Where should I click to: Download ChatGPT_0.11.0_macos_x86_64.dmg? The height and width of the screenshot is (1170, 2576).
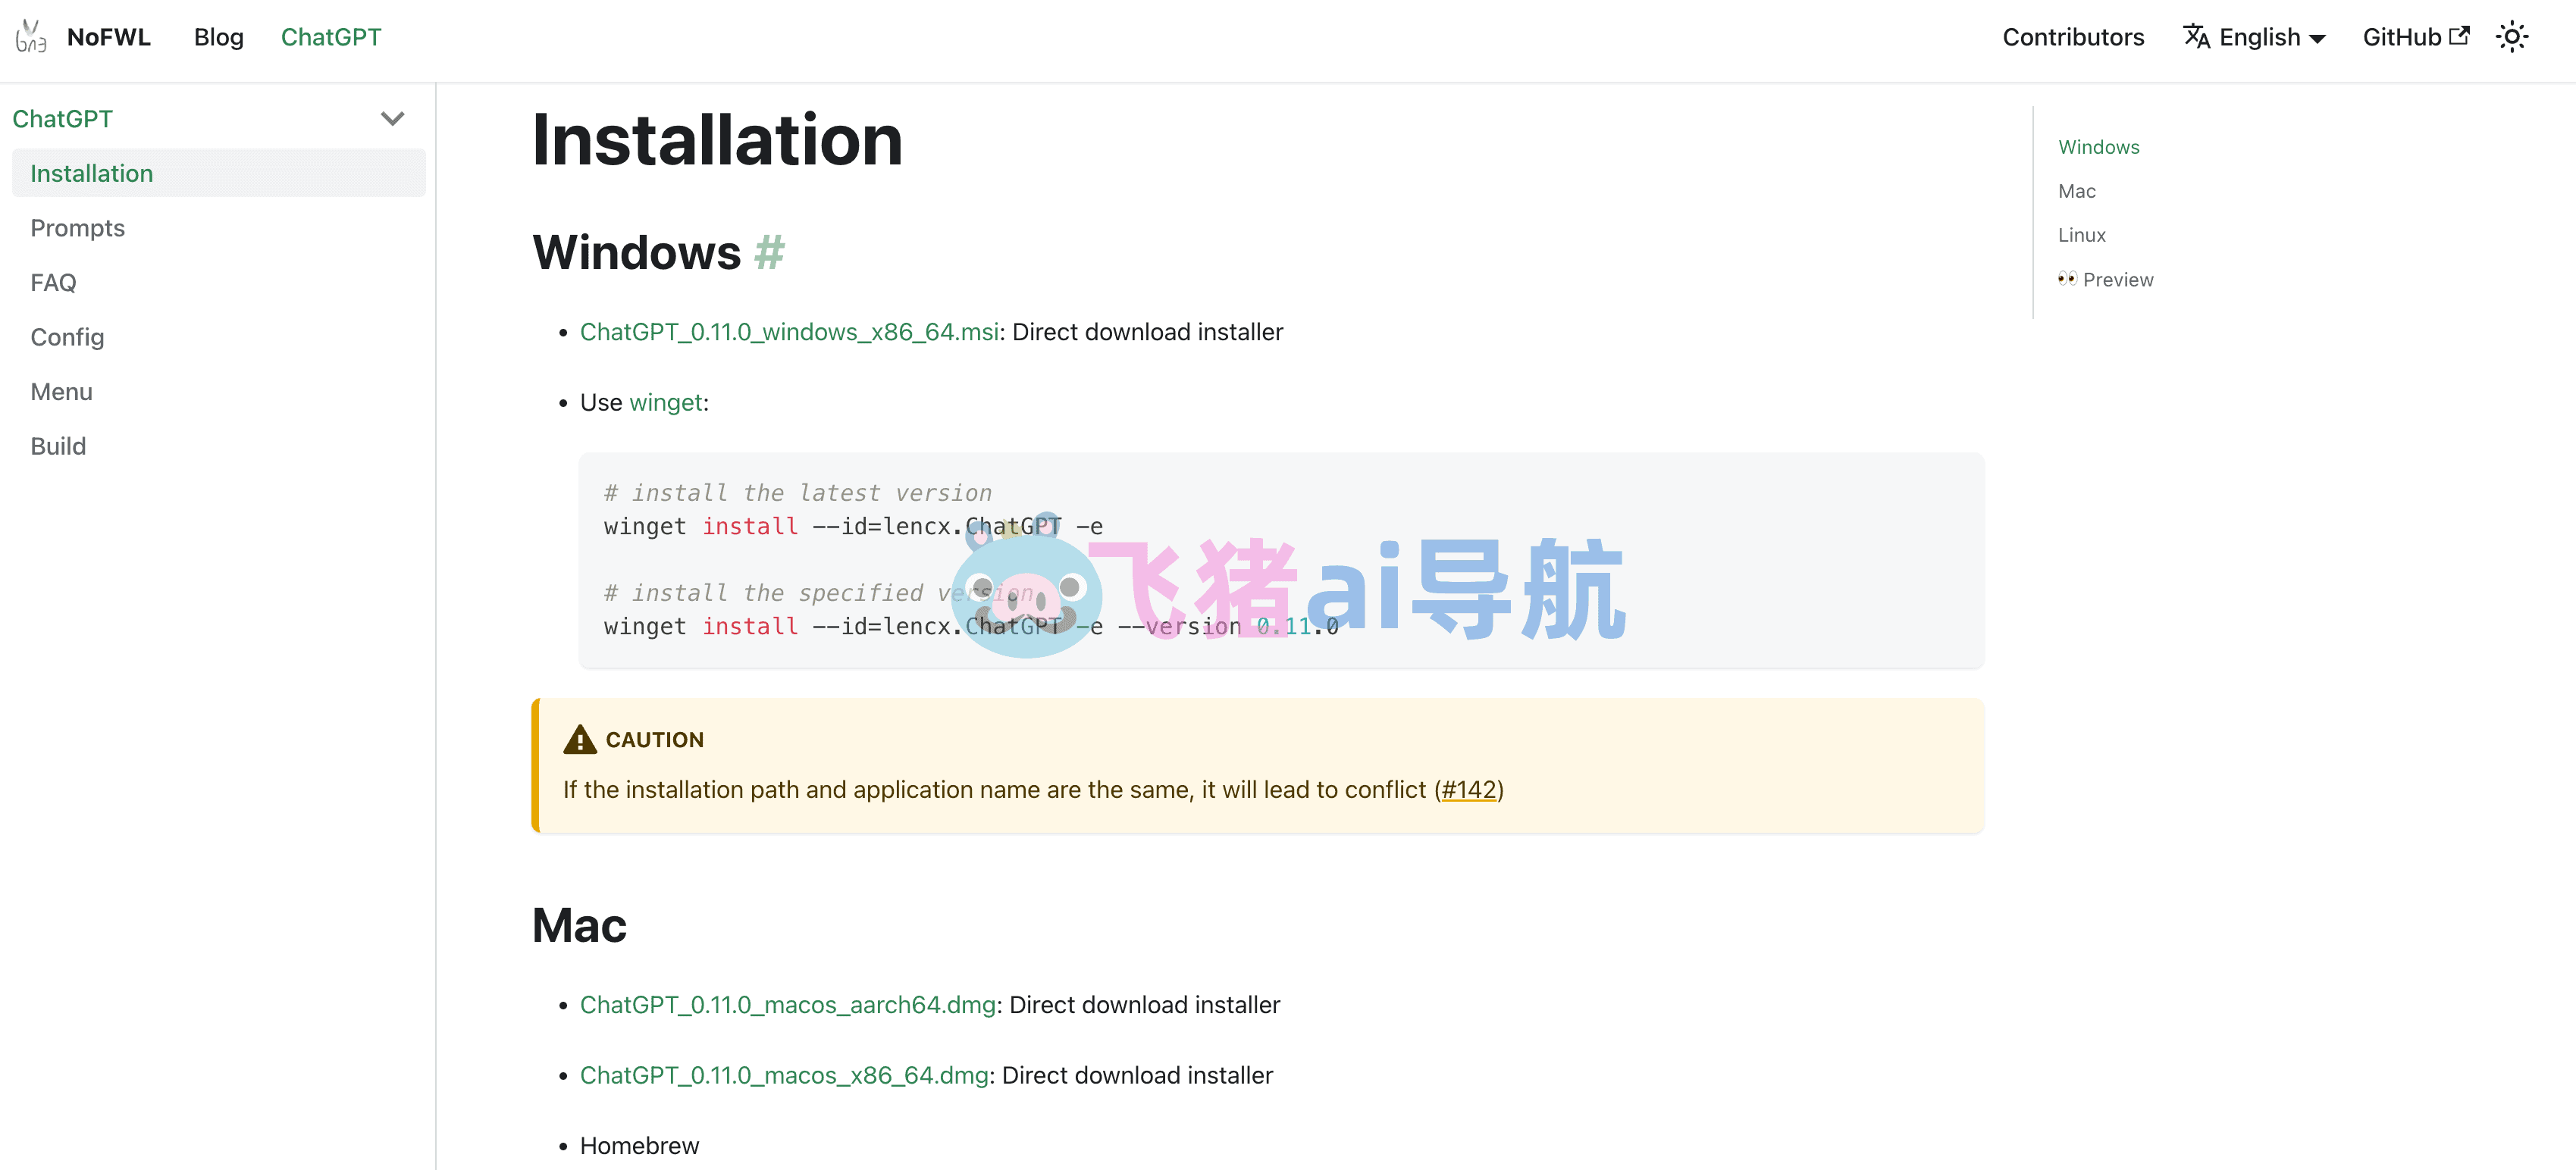[x=784, y=1075]
